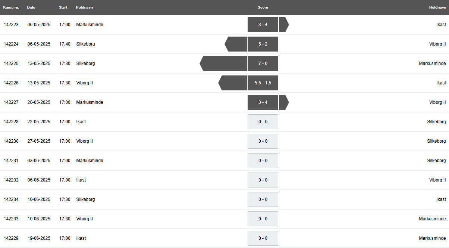Click the 0 - 0 score for match 142229
Image resolution: width=449 pixels, height=248 pixels.
(x=263, y=238)
